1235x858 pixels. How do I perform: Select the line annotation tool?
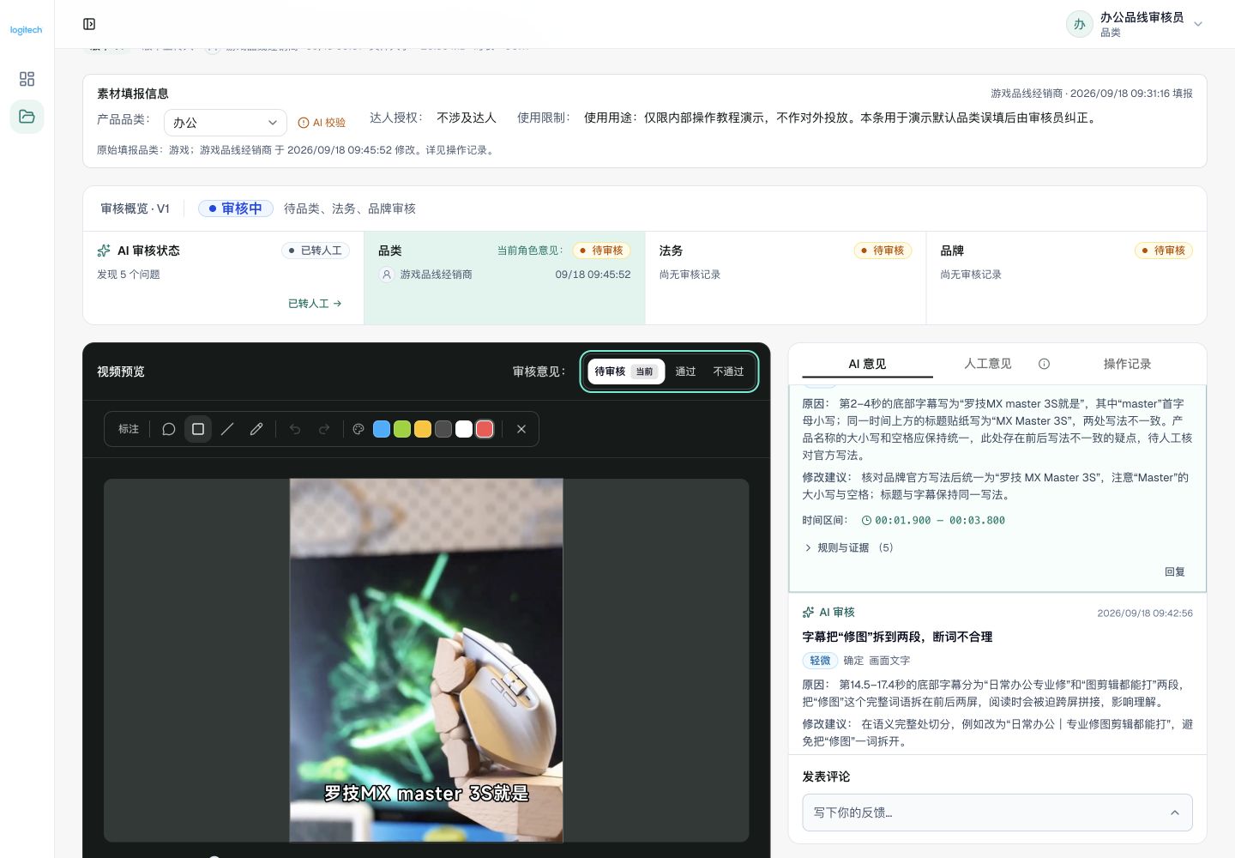pos(227,429)
